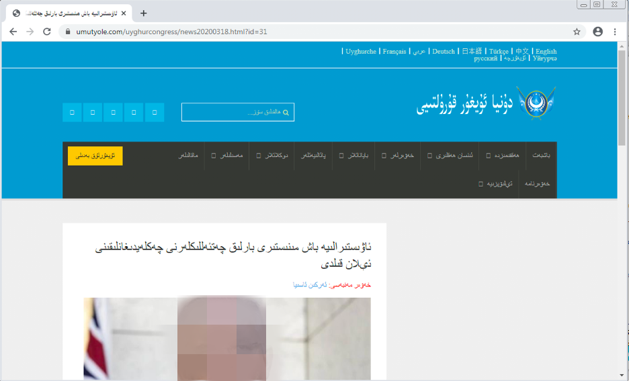Go back using the browser back arrow

[13, 32]
